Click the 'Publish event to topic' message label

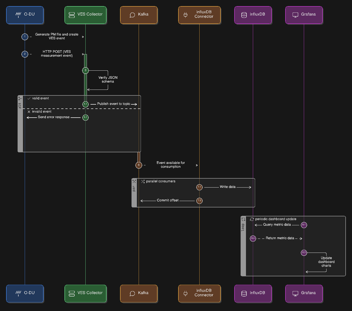coord(114,104)
